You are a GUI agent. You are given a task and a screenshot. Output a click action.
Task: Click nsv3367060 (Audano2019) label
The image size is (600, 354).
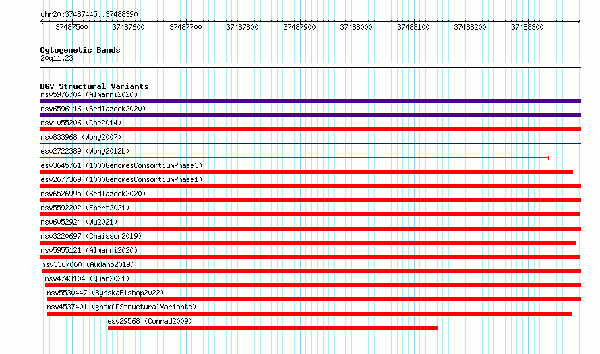[x=88, y=264]
